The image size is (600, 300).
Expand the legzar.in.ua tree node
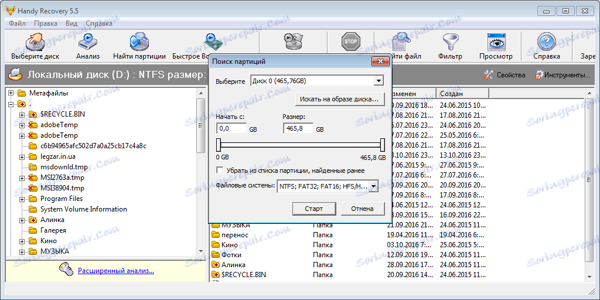click(x=22, y=156)
